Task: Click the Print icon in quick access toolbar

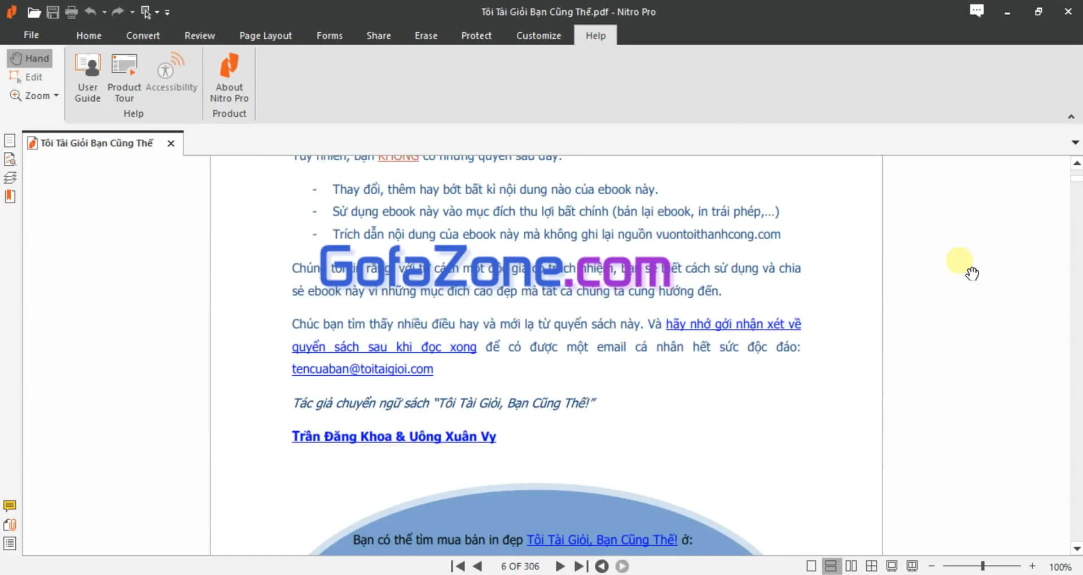Action: pos(71,12)
